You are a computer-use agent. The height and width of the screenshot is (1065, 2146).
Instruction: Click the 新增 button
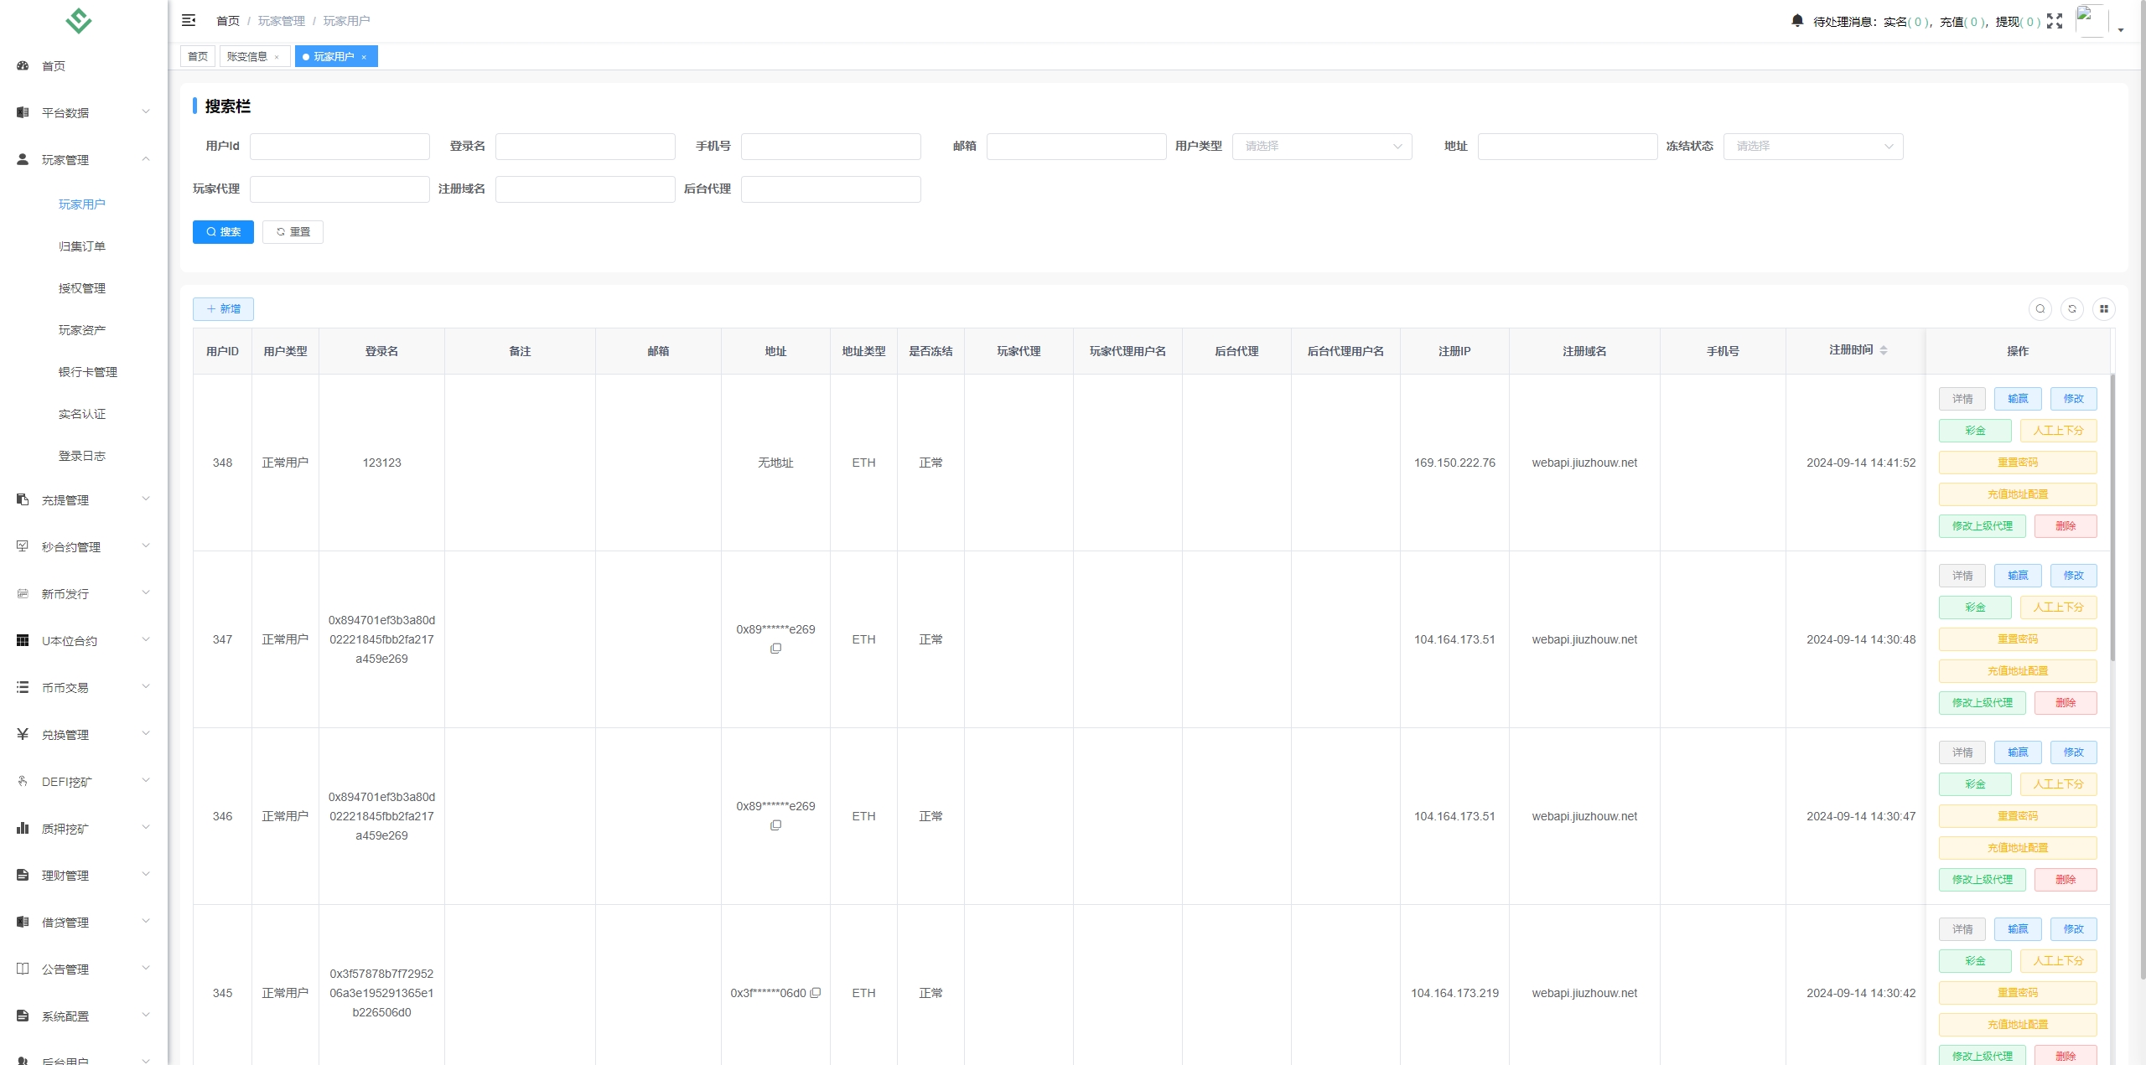tap(223, 309)
